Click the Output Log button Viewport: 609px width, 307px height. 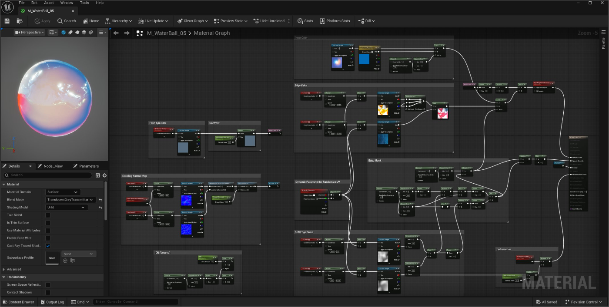[x=52, y=302]
